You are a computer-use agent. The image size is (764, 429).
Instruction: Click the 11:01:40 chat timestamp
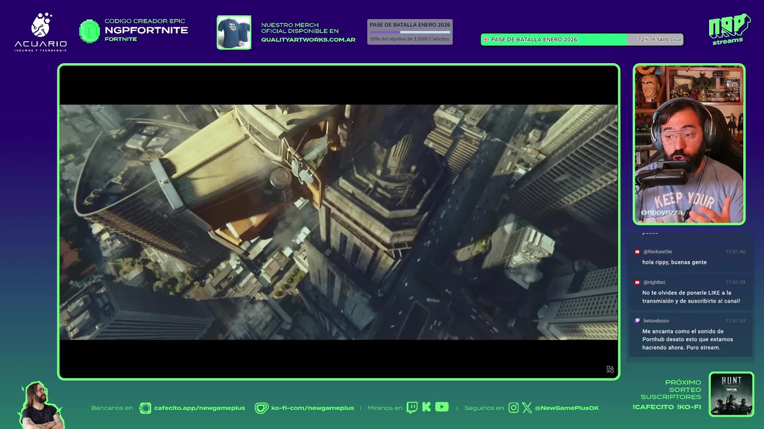735,251
